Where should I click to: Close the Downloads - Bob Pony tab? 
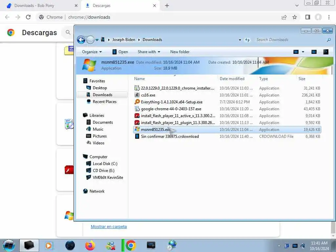[x=76, y=6]
